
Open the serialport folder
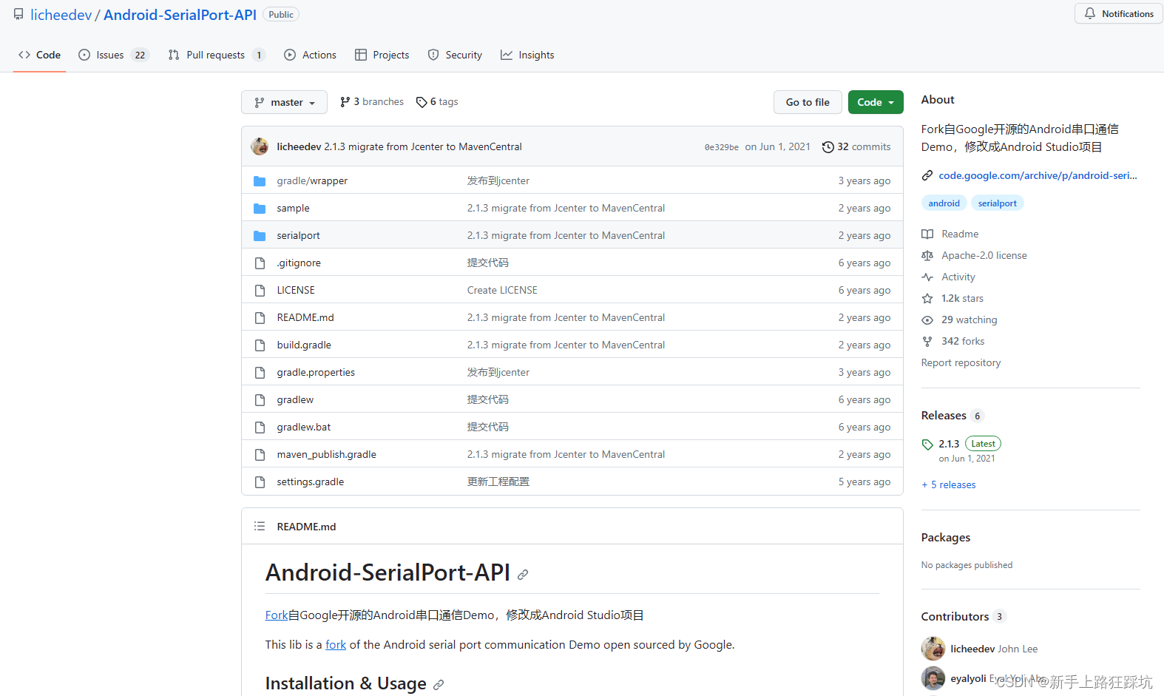[x=298, y=235]
